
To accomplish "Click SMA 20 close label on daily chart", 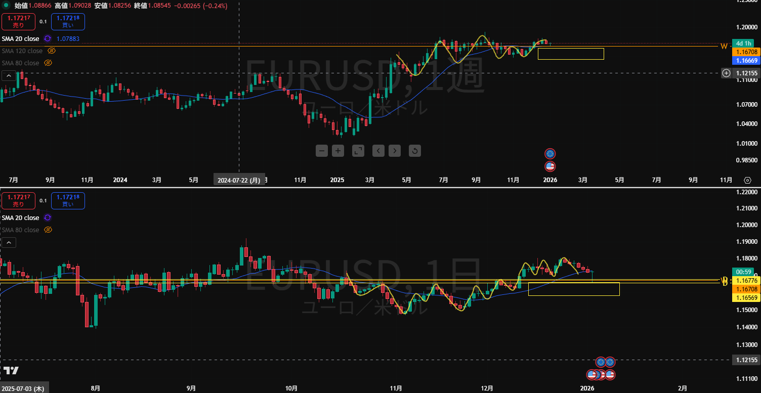I will click(x=20, y=218).
